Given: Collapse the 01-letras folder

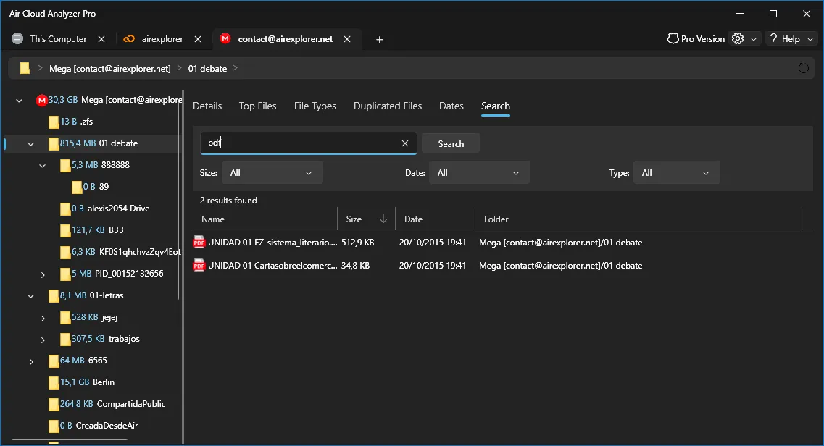Looking at the screenshot, I should (31, 296).
